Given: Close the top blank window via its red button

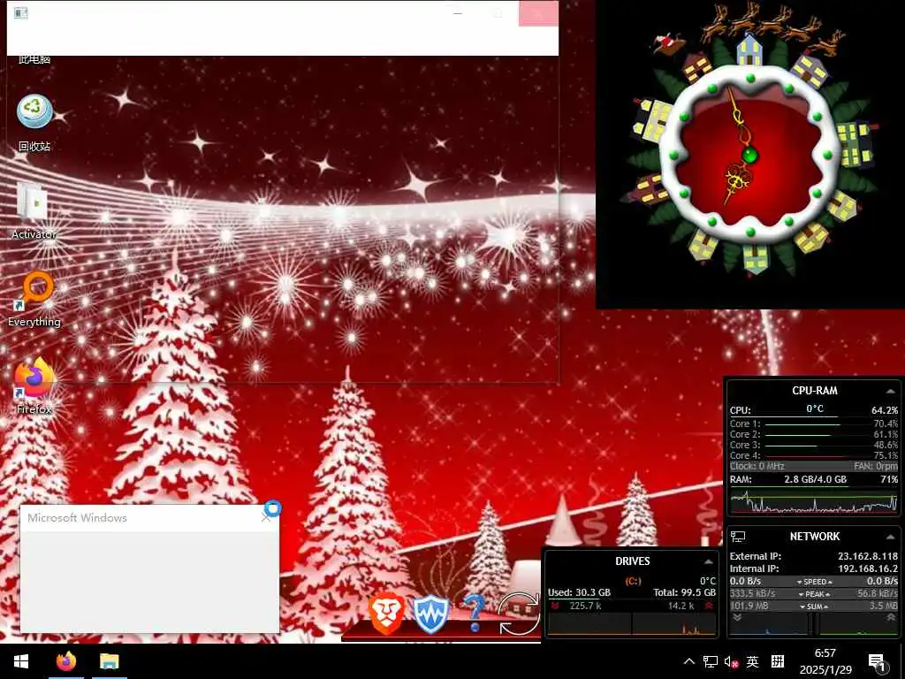Looking at the screenshot, I should coord(538,13).
